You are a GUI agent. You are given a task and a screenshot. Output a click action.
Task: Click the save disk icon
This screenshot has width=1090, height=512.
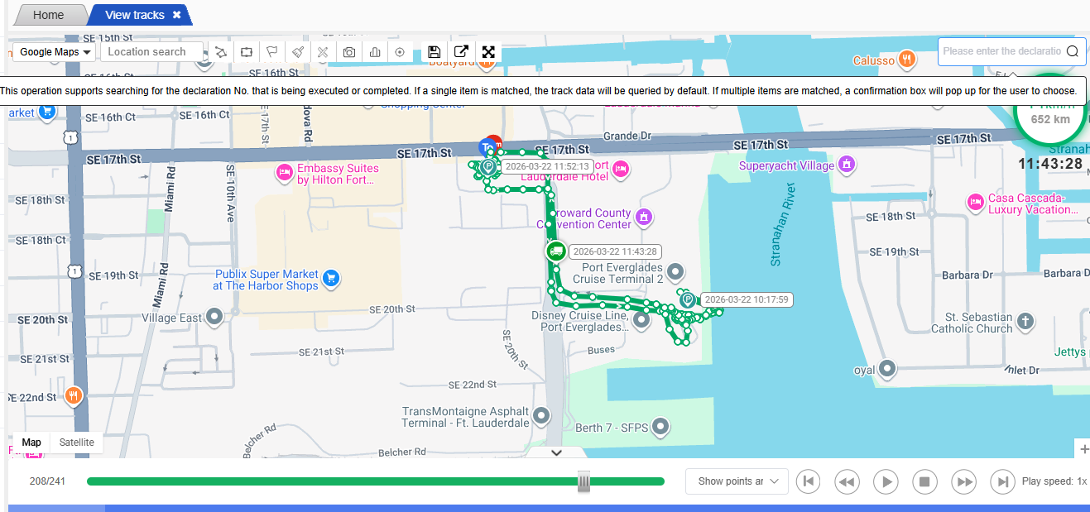pos(434,52)
